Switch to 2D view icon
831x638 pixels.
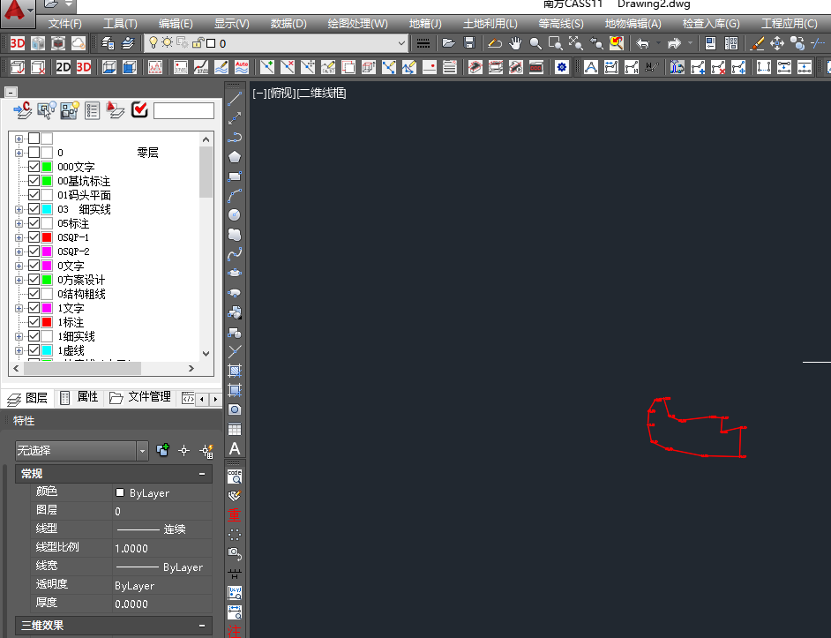pyautogui.click(x=63, y=67)
